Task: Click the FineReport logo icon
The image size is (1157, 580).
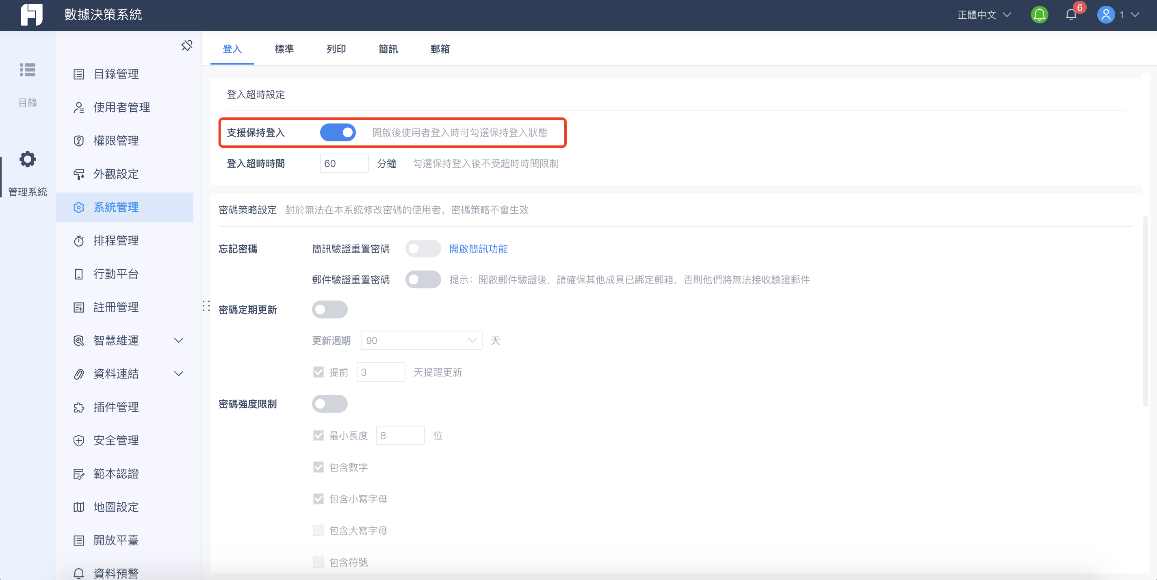Action: coord(31,15)
